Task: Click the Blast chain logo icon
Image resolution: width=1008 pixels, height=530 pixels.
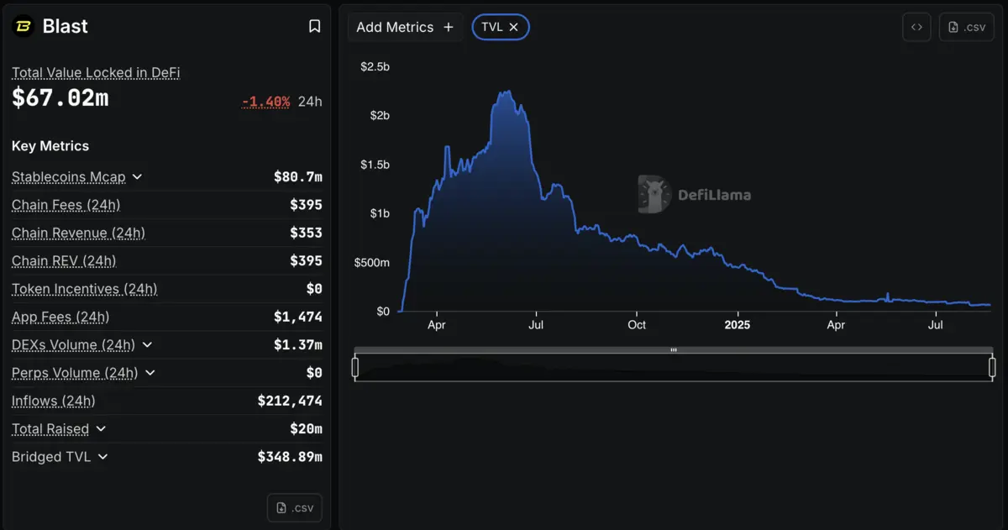Action: (x=24, y=27)
